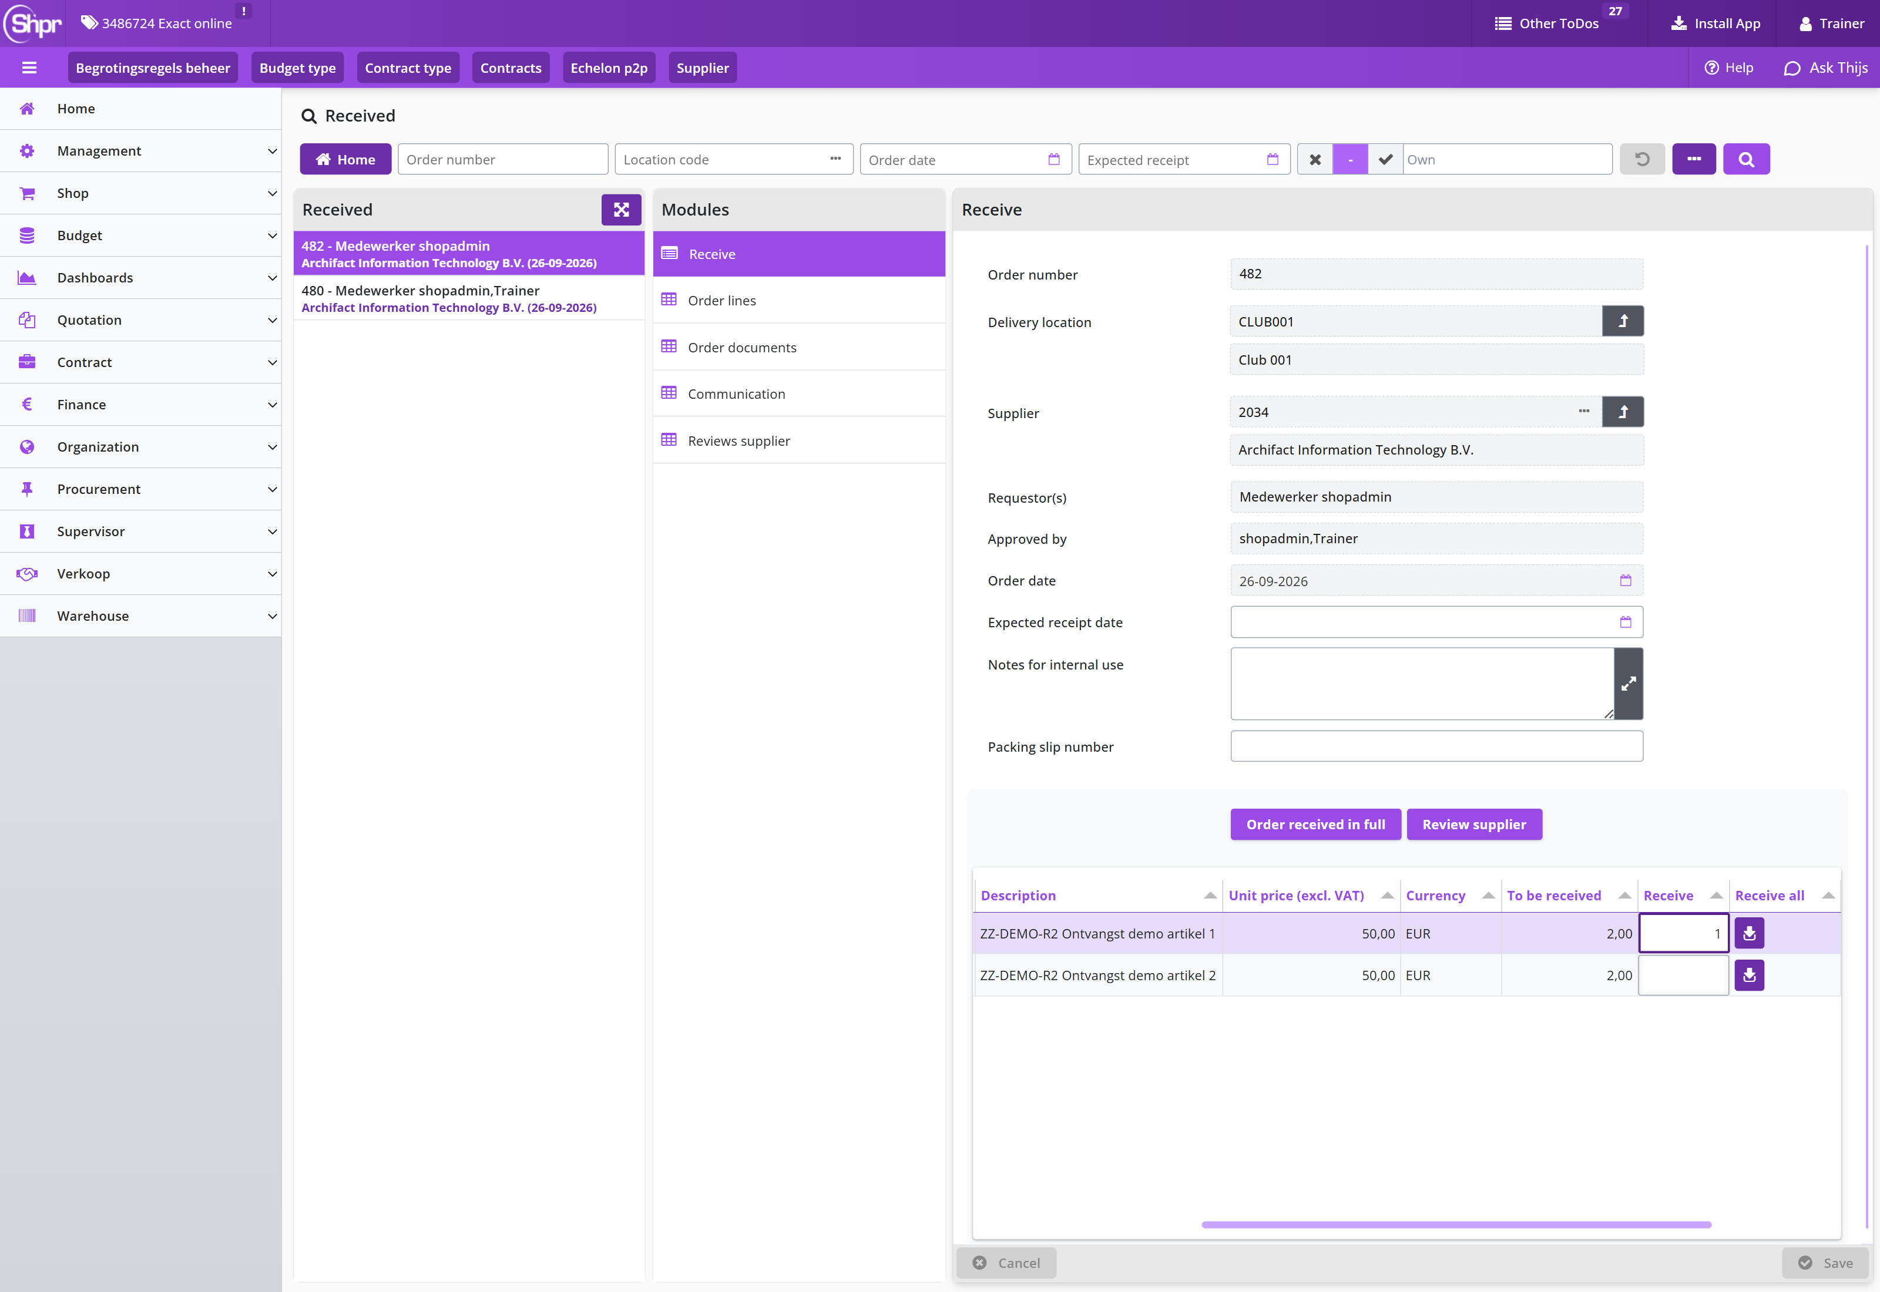Open Supplier lookup ellipsis icon
This screenshot has width=1880, height=1292.
tap(1584, 411)
